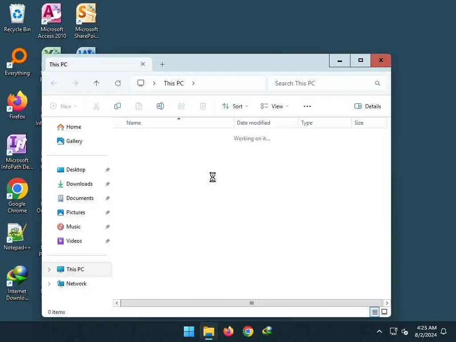Open Videos in quick access
The width and height of the screenshot is (456, 342).
click(x=69, y=241)
